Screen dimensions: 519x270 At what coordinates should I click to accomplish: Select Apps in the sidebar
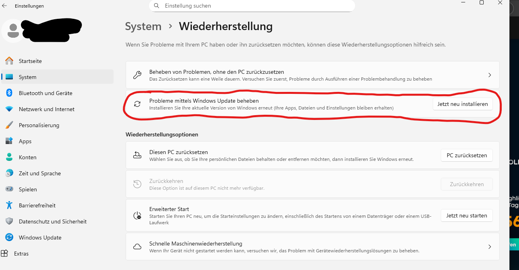coord(57,141)
